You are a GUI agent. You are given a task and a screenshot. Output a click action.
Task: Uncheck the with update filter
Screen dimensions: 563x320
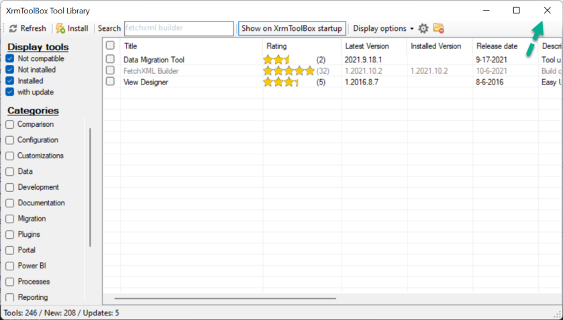9,92
